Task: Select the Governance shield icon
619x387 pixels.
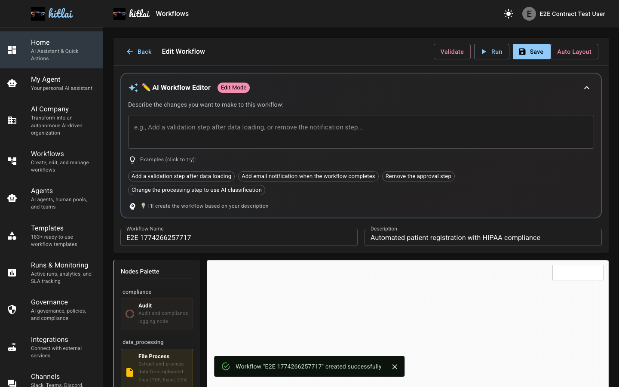Action: click(x=12, y=310)
